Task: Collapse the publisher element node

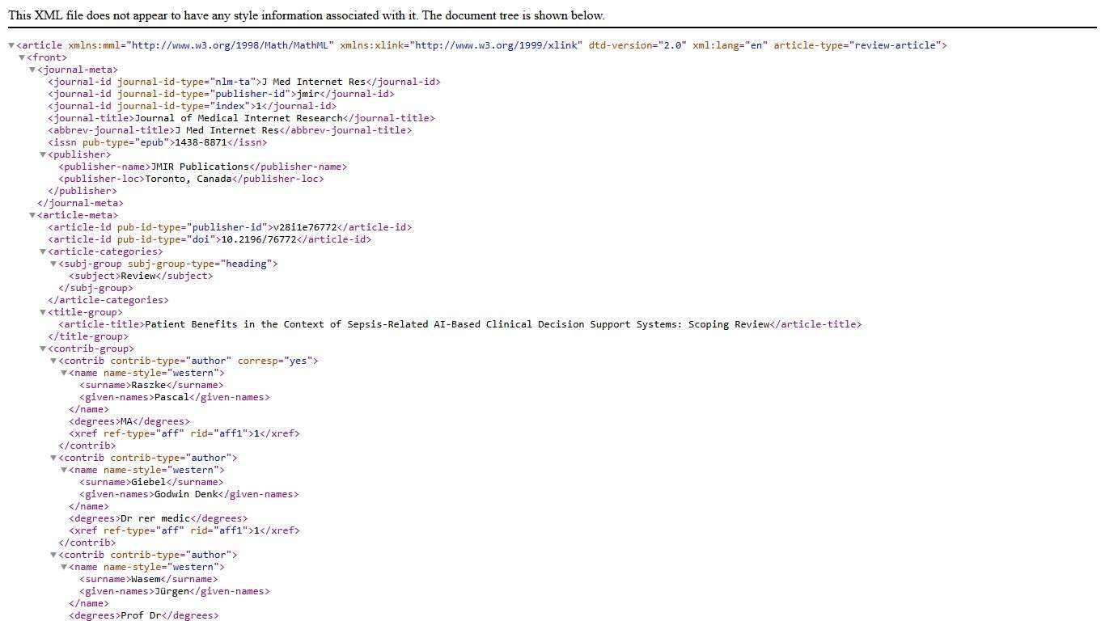Action: [x=43, y=155]
